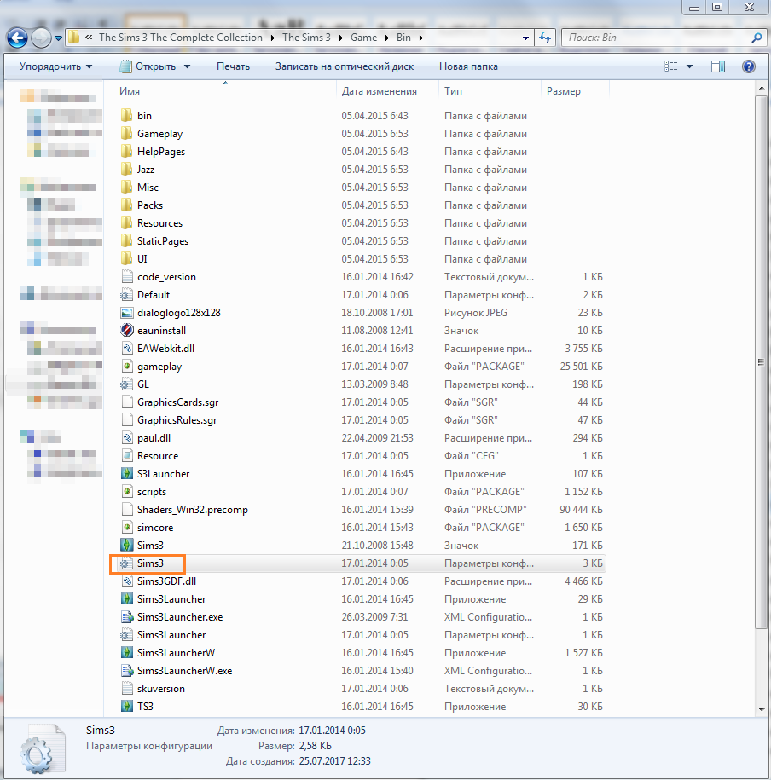Select Sims3GDF.dll file name
Viewport: 771px width, 780px height.
pyautogui.click(x=166, y=581)
